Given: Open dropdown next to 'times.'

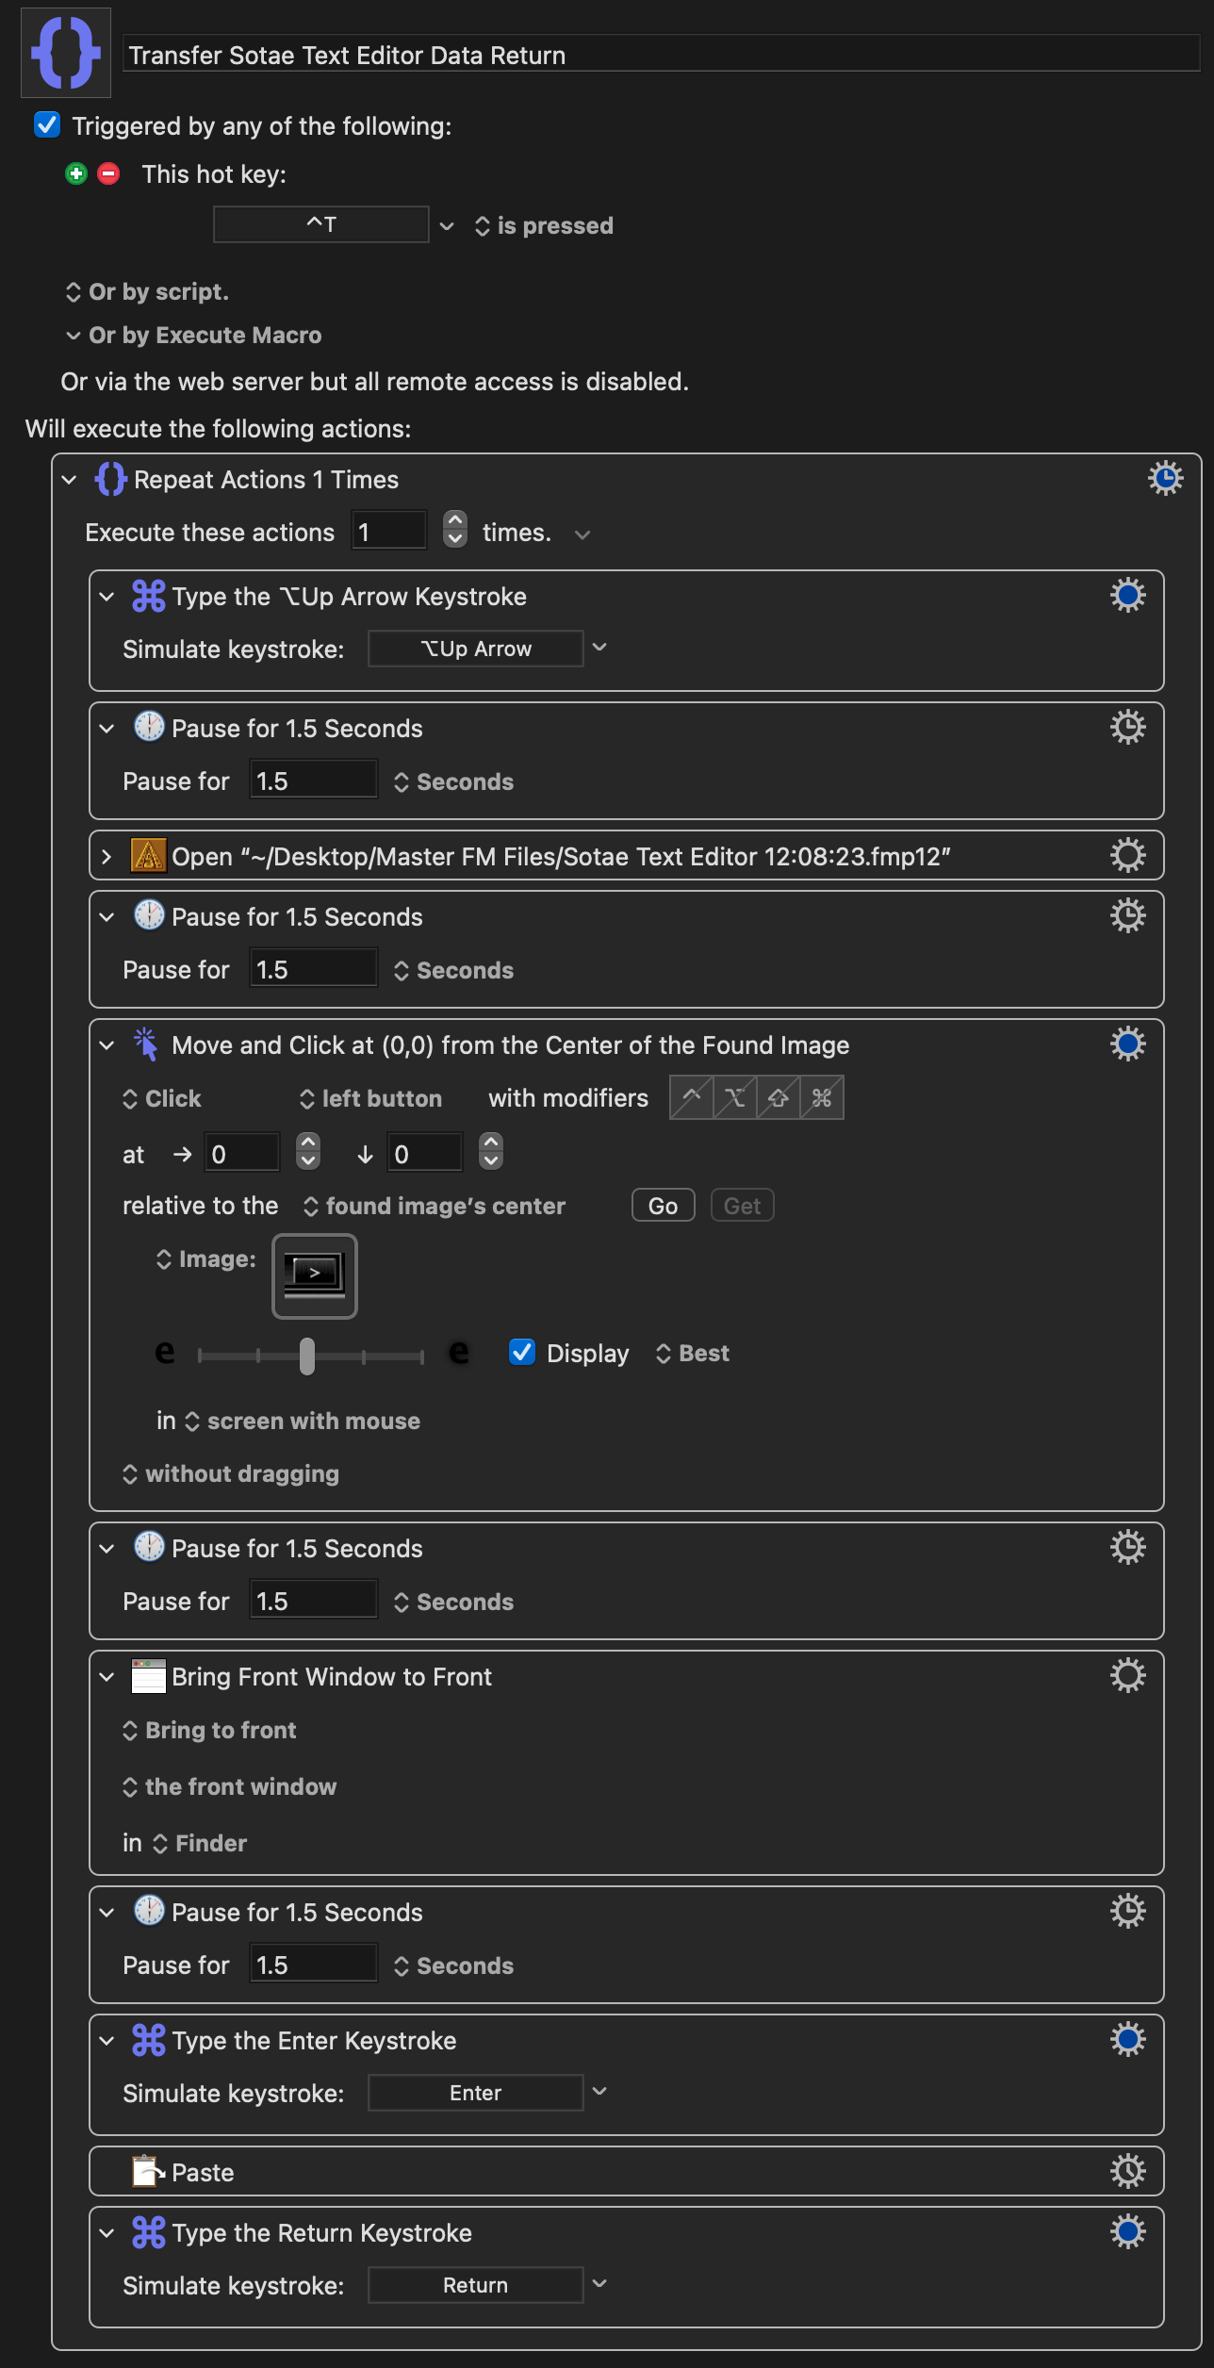Looking at the screenshot, I should pos(582,534).
